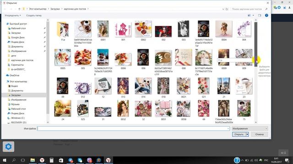This screenshot has width=293, height=164.
Task: Go back using the Back arrow
Action: pyautogui.click(x=5, y=9)
